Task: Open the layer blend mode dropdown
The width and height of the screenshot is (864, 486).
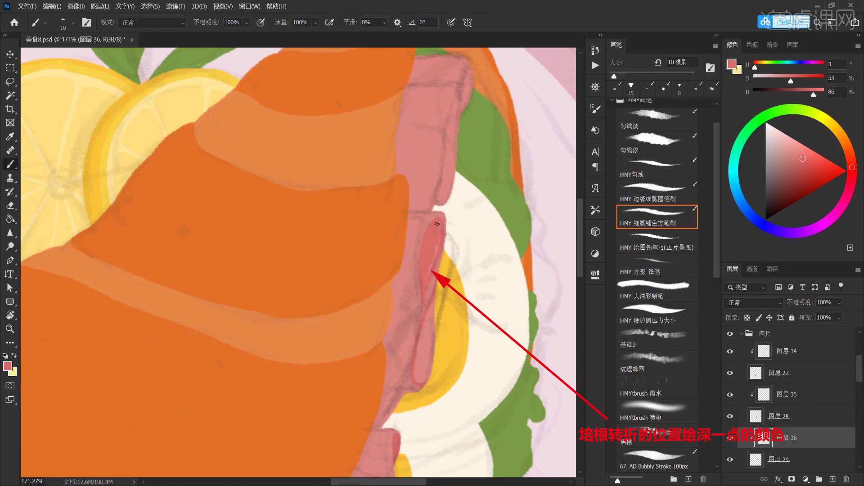Action: pos(754,302)
